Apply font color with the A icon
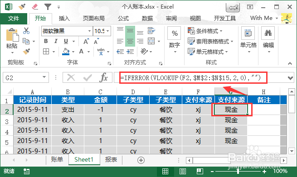The height and width of the screenshot is (177, 297). [x=81, y=52]
